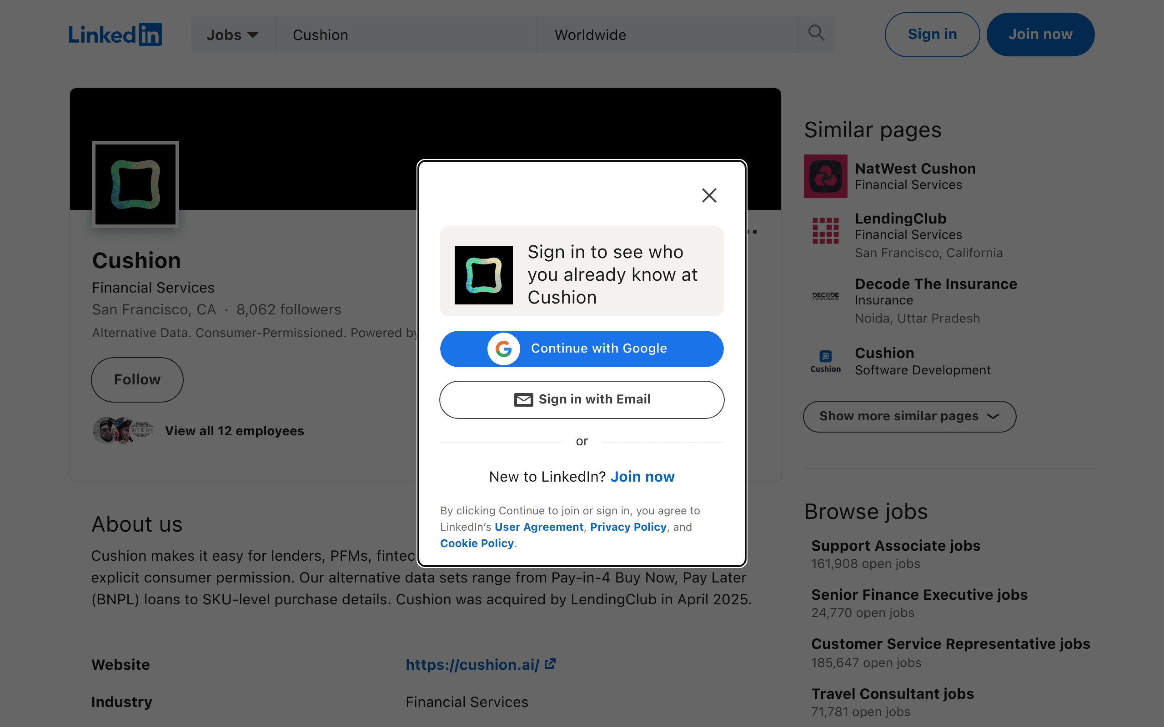This screenshot has height=727, width=1164.
Task: Open the Privacy Policy link
Action: point(628,527)
